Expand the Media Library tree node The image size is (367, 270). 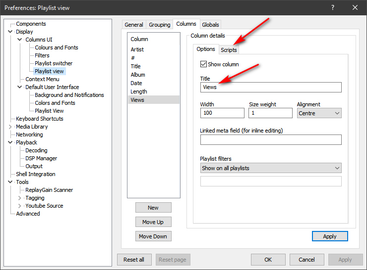point(11,127)
